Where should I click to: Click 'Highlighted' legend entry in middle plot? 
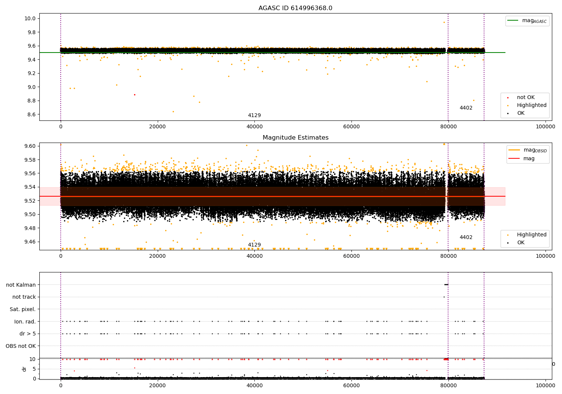[x=532, y=235]
